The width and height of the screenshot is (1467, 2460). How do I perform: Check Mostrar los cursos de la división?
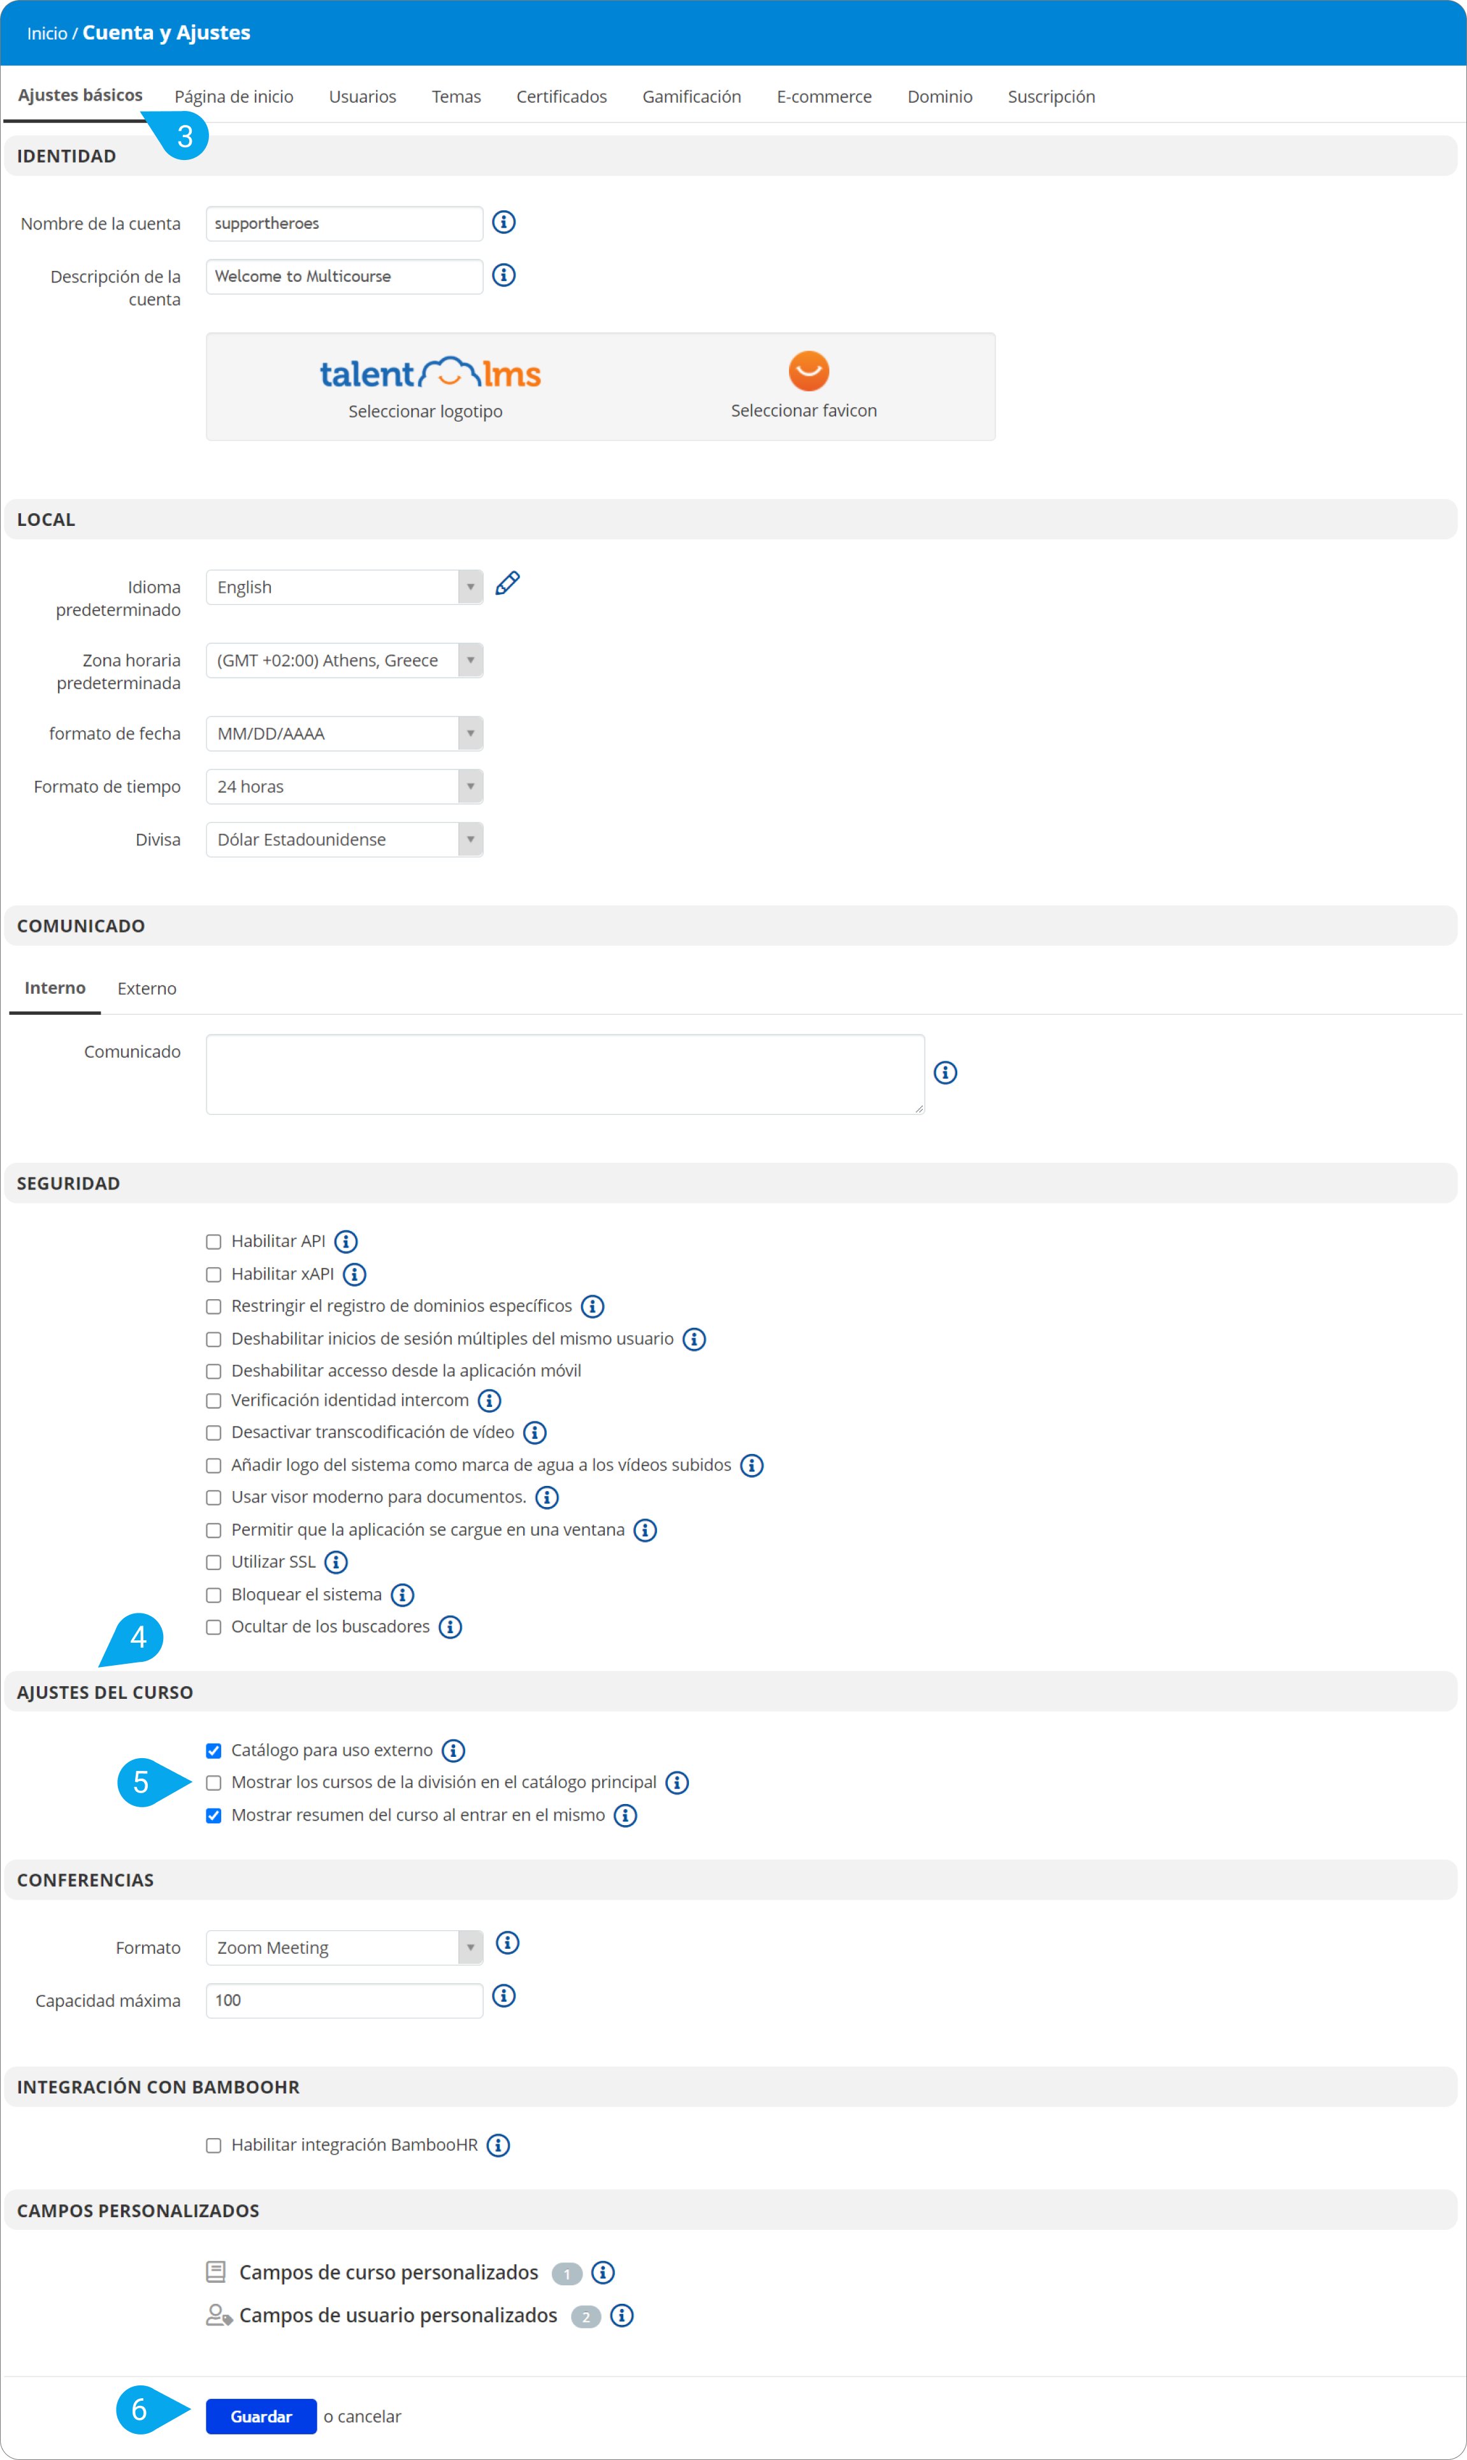point(213,1783)
